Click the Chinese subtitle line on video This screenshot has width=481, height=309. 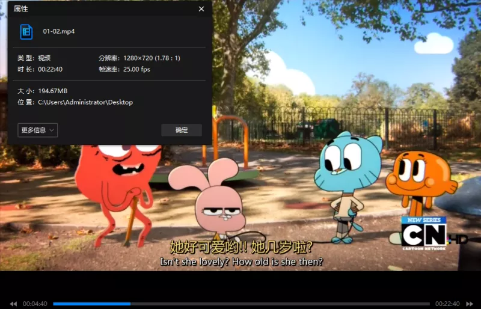(x=241, y=247)
